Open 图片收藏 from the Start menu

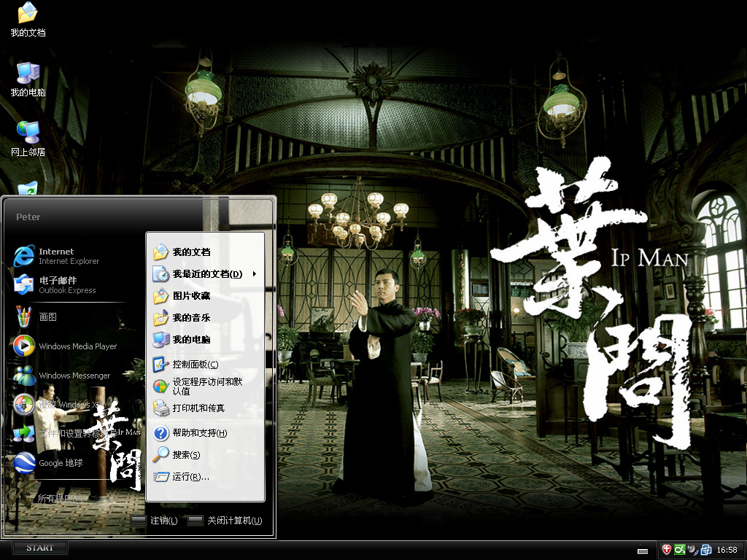click(x=205, y=296)
